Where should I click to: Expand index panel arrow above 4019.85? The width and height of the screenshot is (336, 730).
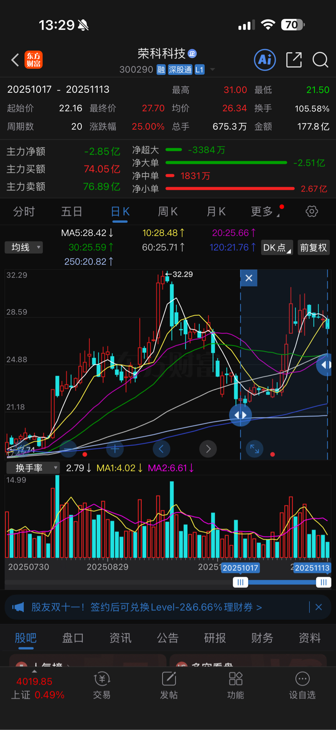34,671
